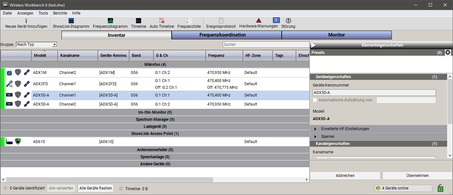Open the Berichte menu
Screen dimensions: 453x195
click(60, 13)
